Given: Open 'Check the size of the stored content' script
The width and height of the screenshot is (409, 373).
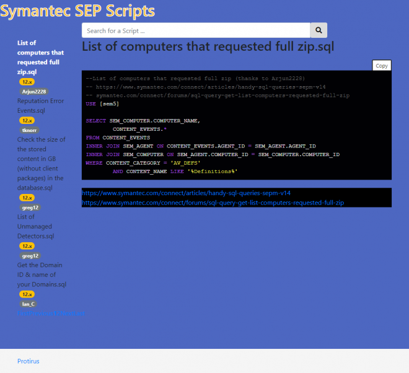Looking at the screenshot, I should coord(42,164).
